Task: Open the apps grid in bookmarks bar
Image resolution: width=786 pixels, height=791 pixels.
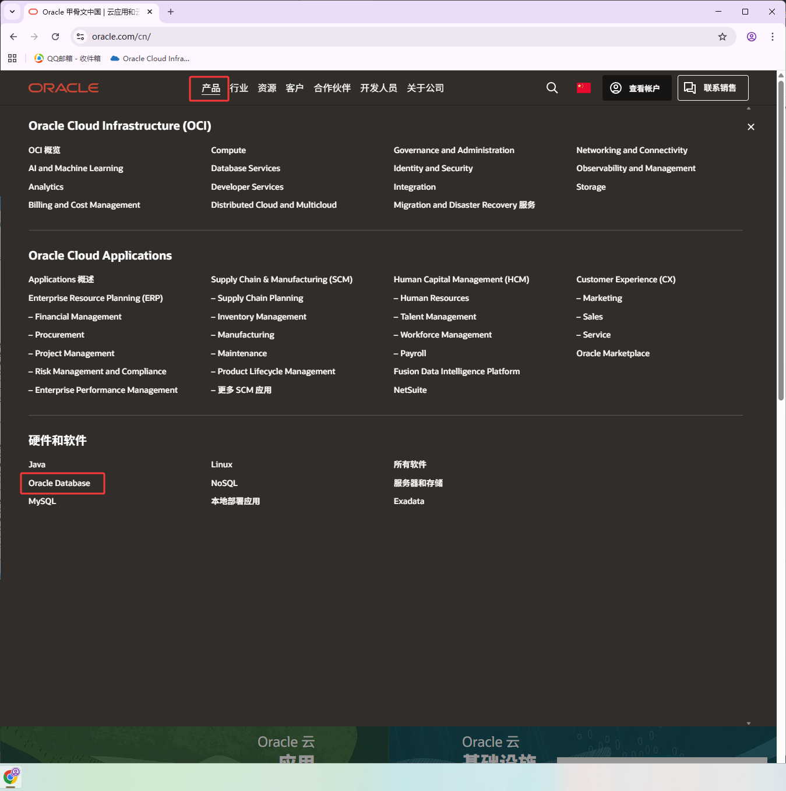Action: click(x=12, y=58)
